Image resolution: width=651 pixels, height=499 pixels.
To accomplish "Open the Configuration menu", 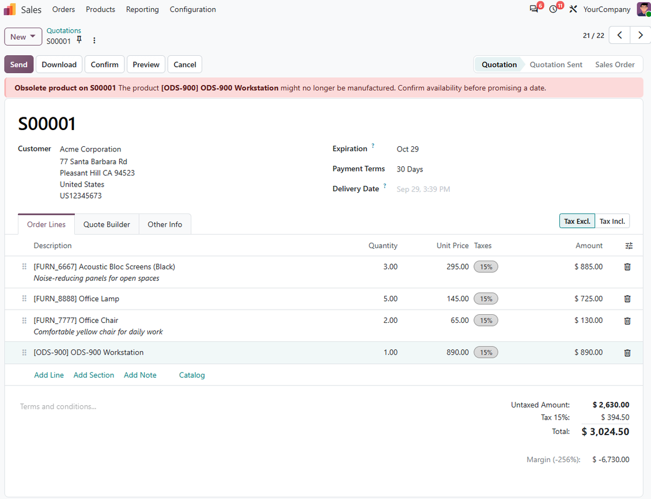I will [x=192, y=9].
